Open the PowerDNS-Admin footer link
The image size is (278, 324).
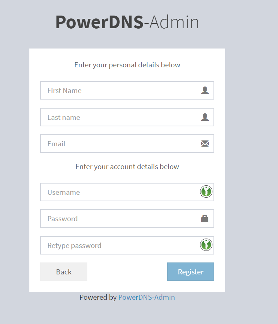click(146, 297)
